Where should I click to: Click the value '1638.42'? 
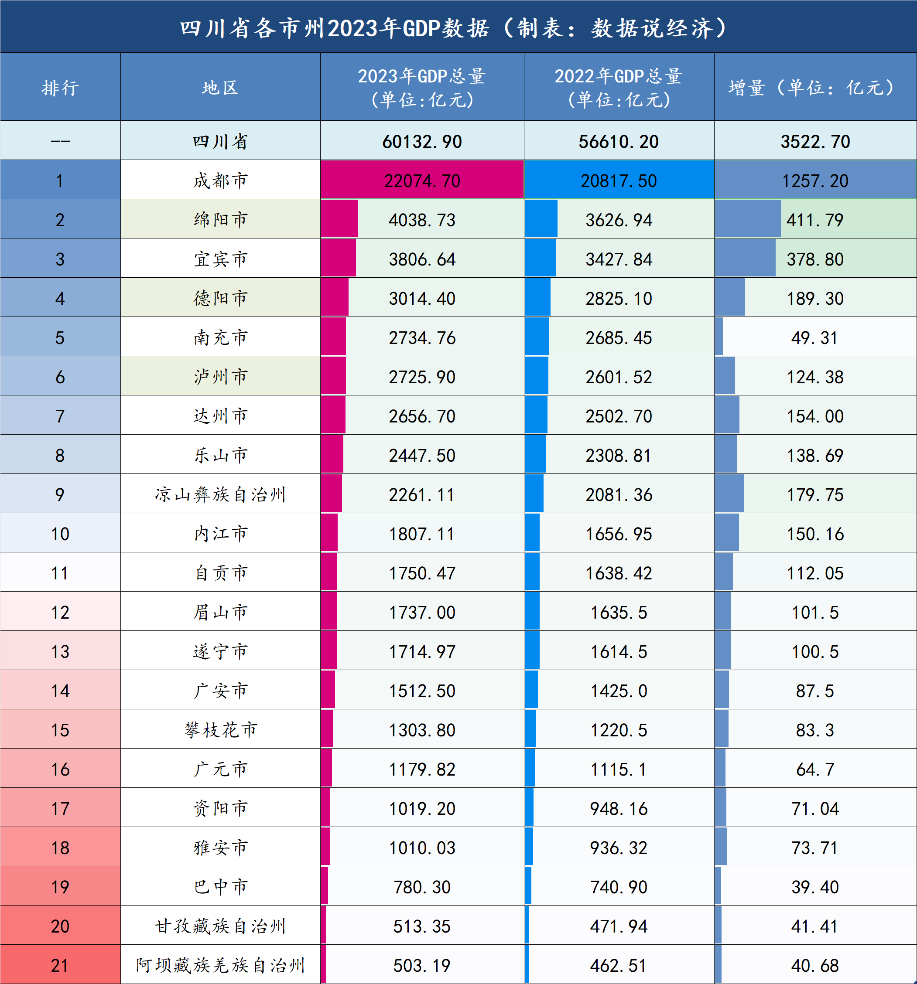619,573
